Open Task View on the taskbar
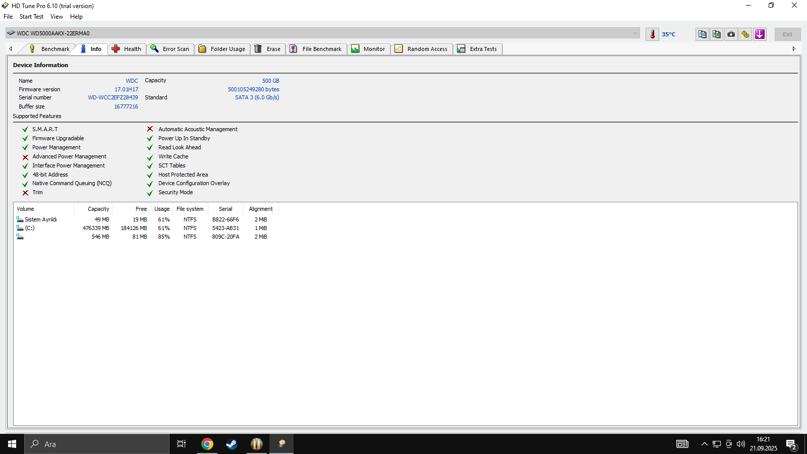The width and height of the screenshot is (807, 454). 182,444
